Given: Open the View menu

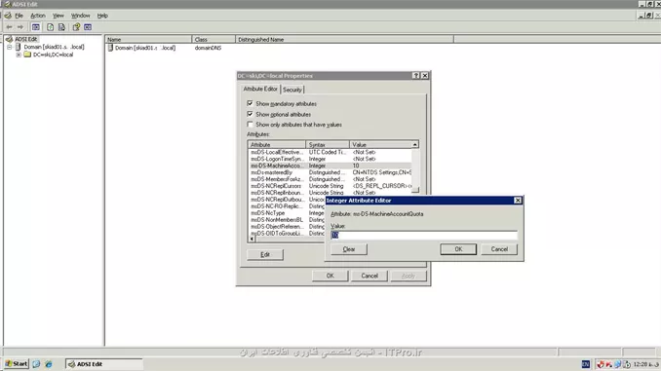Looking at the screenshot, I should (x=58, y=16).
